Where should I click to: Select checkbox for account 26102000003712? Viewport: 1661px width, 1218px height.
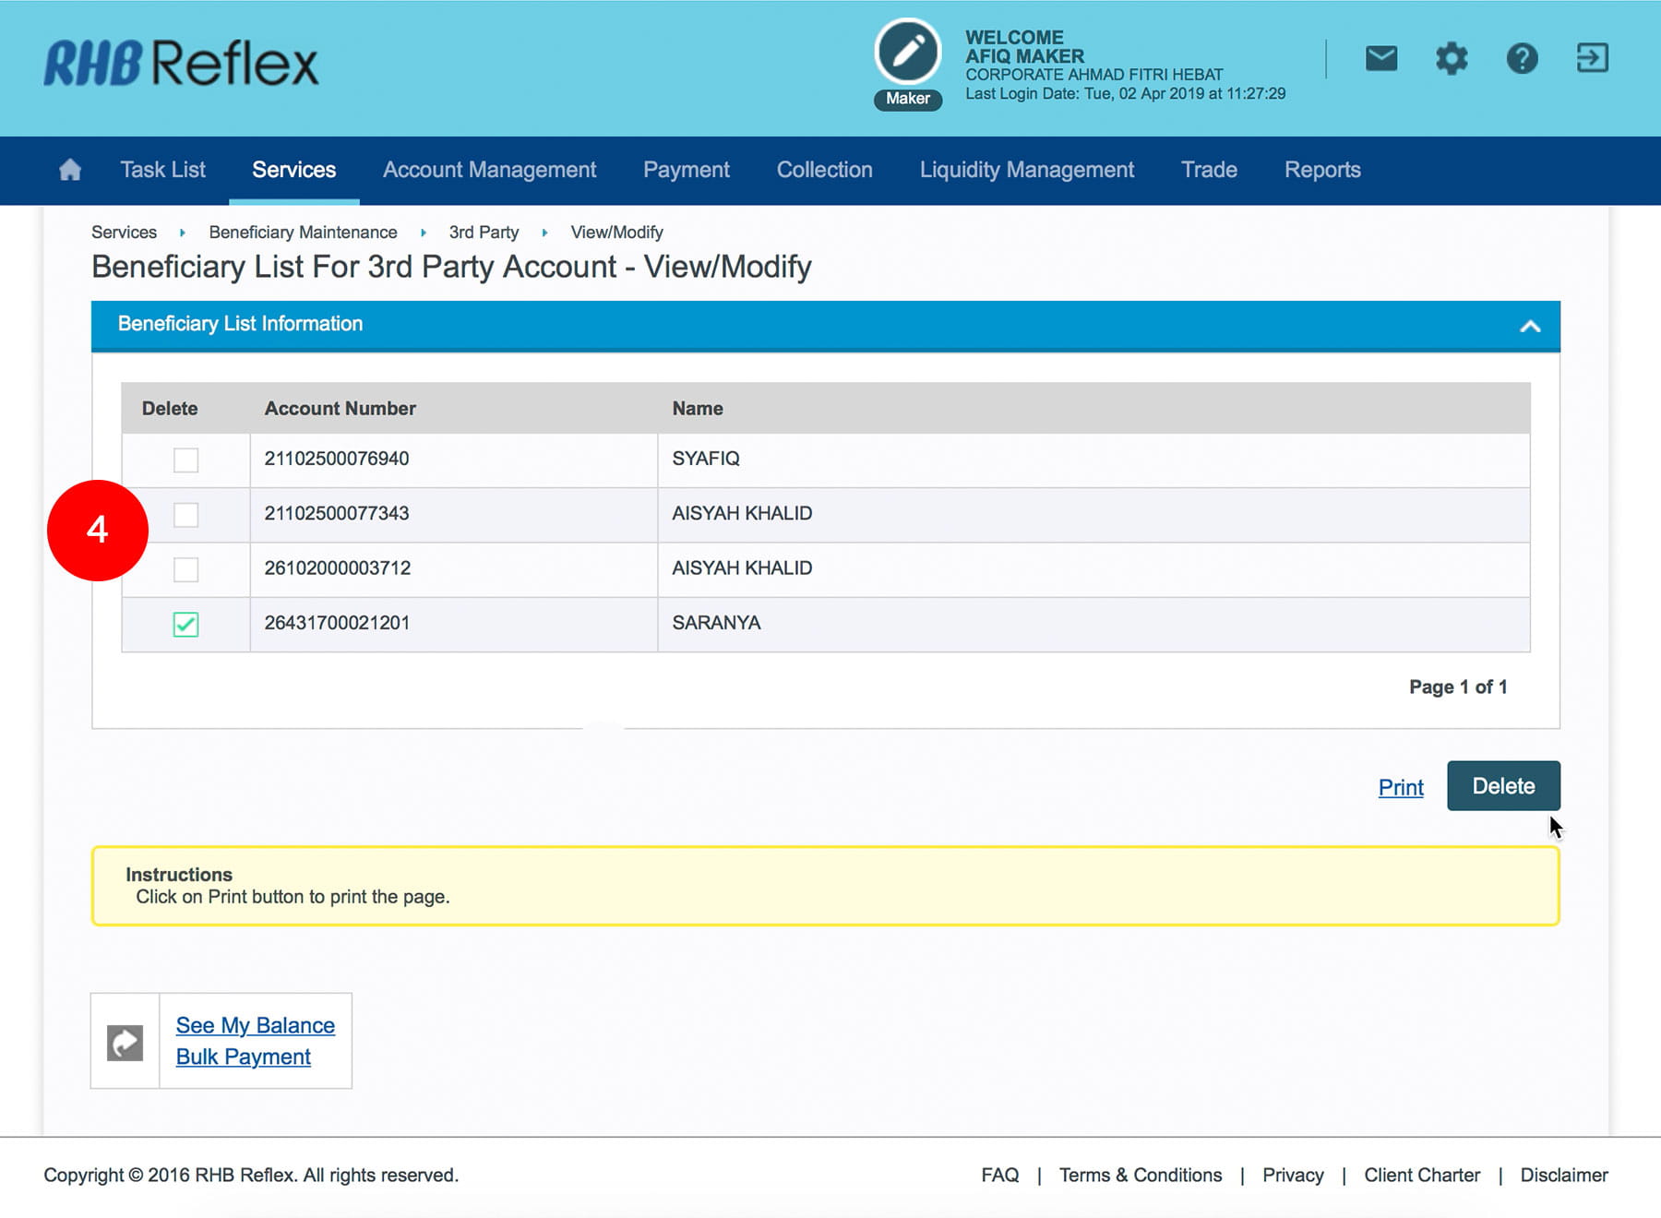click(x=185, y=569)
